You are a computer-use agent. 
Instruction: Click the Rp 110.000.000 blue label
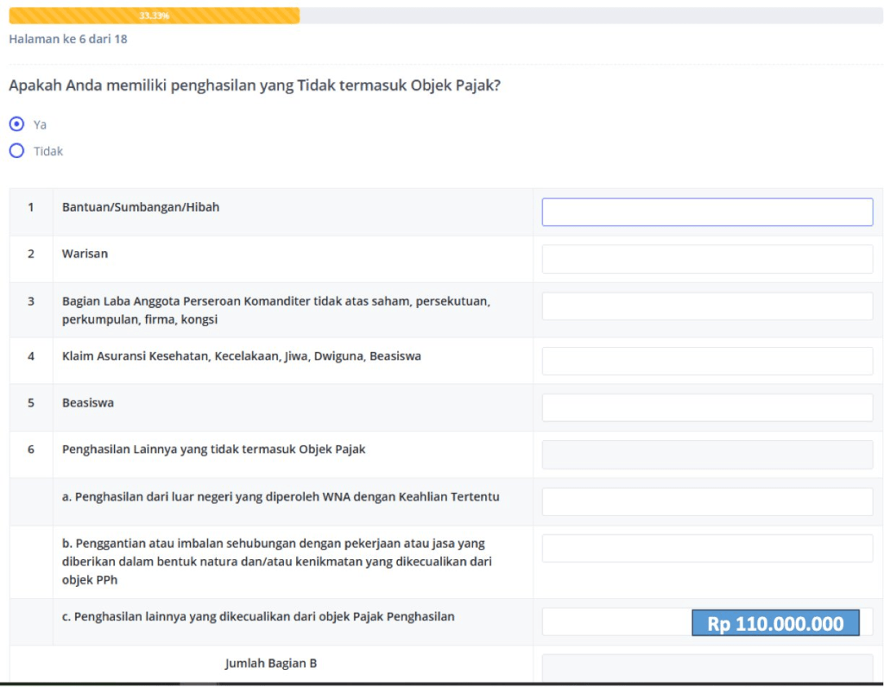coord(775,624)
